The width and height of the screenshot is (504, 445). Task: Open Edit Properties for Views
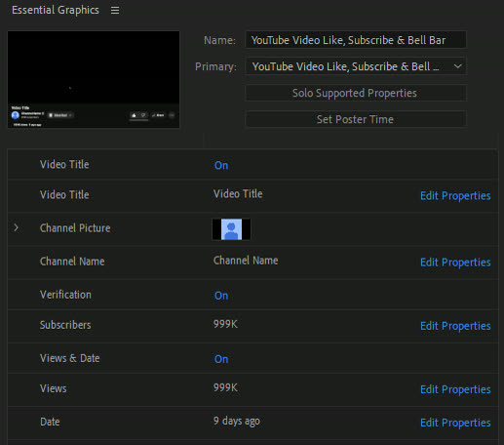tap(455, 389)
